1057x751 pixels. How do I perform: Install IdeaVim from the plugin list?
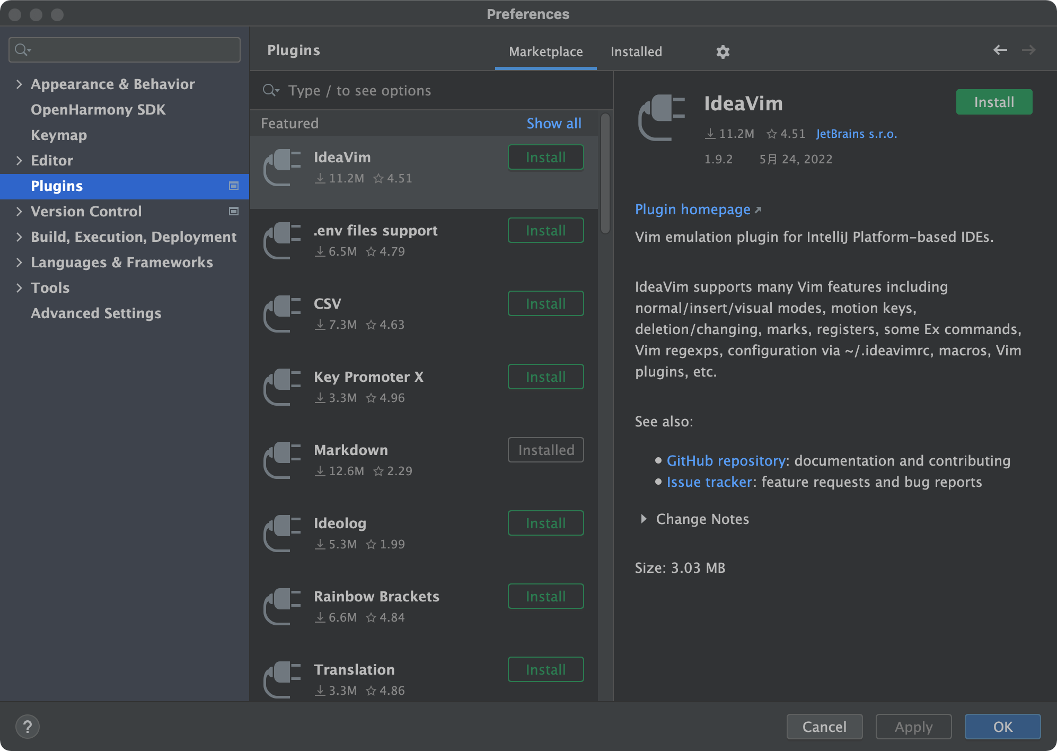coord(545,157)
